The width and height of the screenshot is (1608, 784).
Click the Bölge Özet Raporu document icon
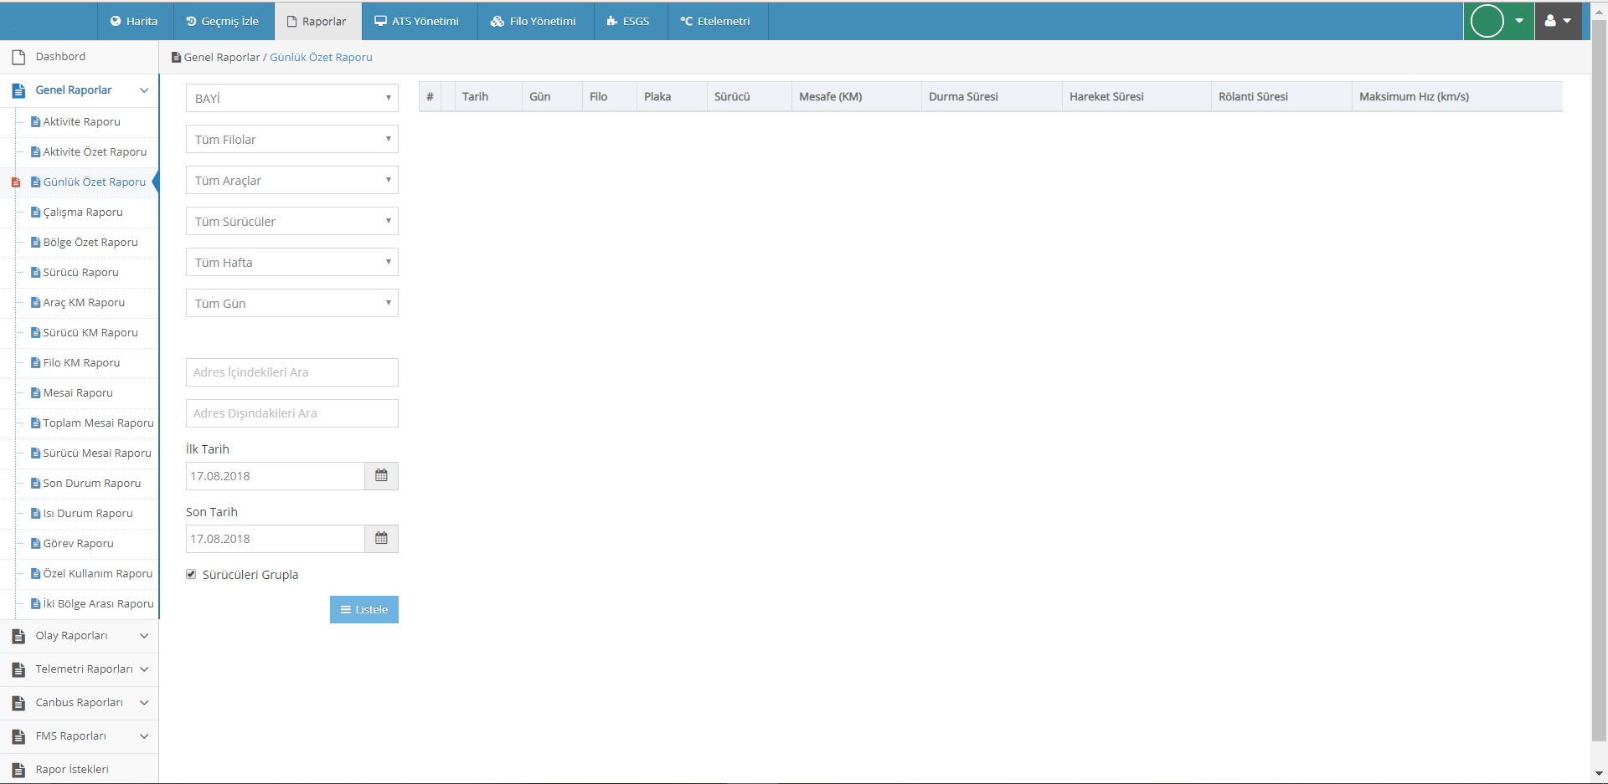coord(35,242)
